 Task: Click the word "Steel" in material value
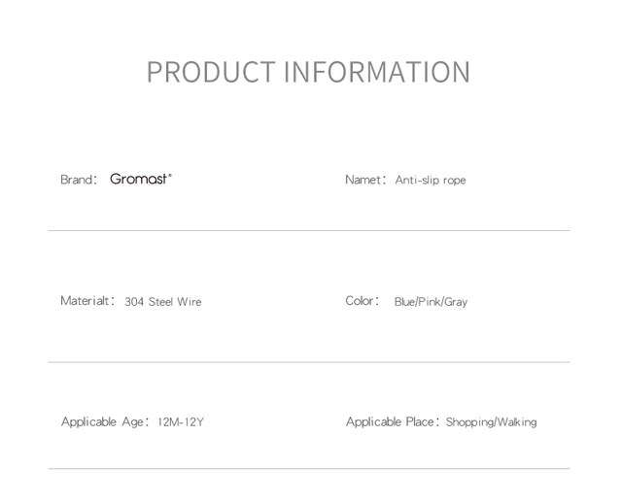pyautogui.click(x=160, y=302)
